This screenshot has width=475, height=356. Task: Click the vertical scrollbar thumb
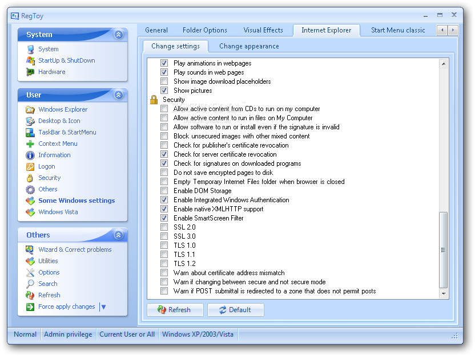tap(444, 250)
